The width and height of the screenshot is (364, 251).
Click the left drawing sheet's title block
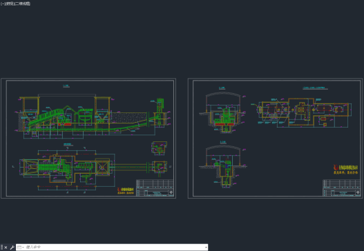click(155, 188)
